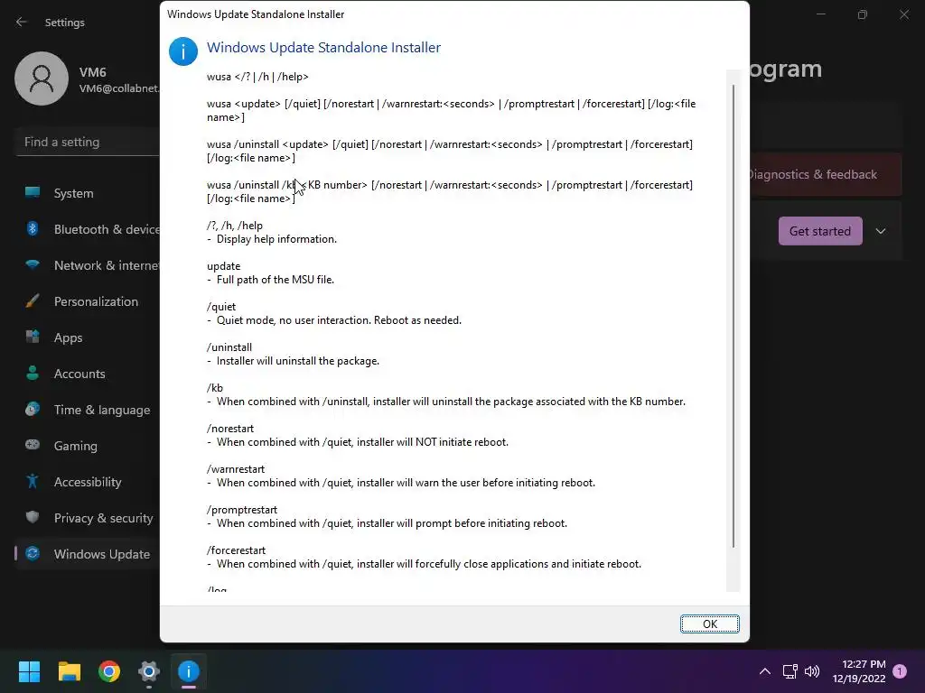Click 'wusa </? | /h | /help>' line

coord(257,77)
